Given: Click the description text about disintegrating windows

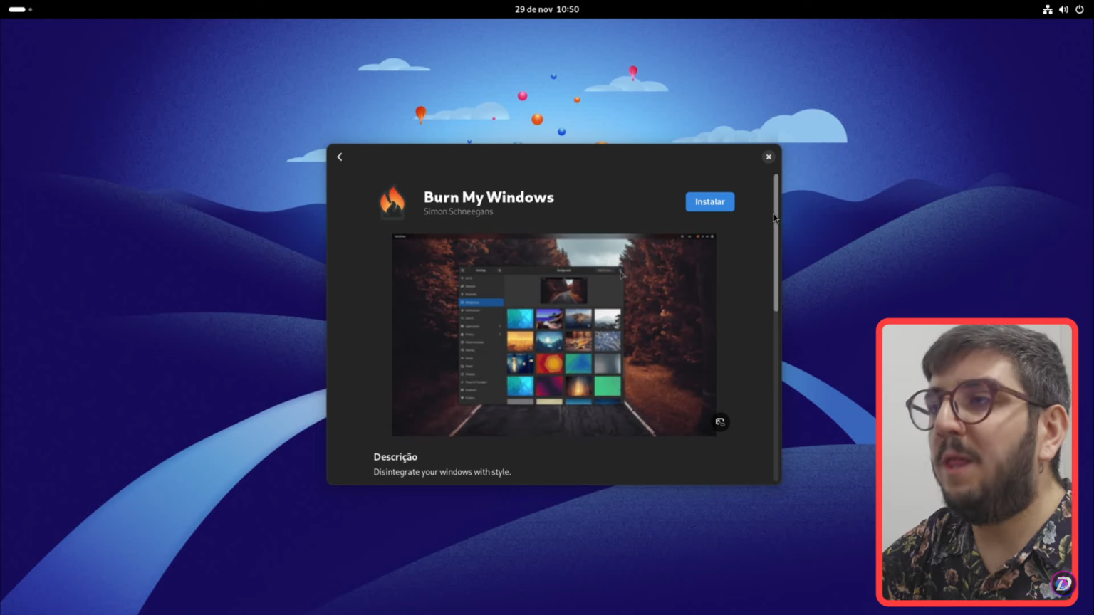Looking at the screenshot, I should click(x=442, y=471).
